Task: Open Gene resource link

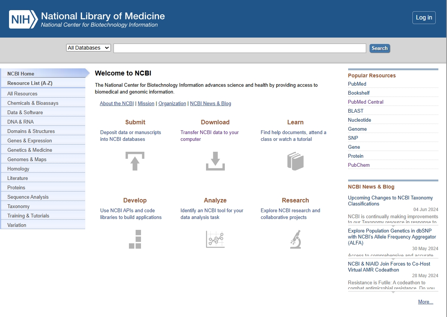Action: click(354, 147)
